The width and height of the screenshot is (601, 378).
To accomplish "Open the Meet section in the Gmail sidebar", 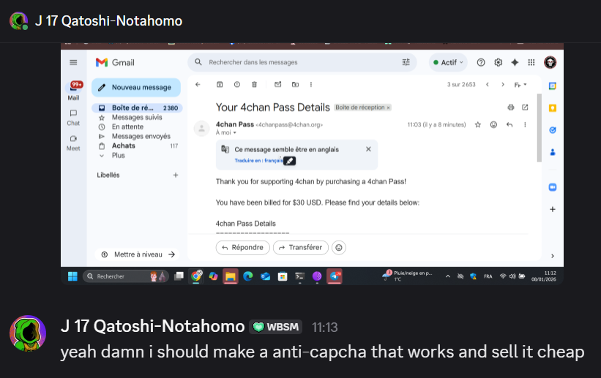I will click(x=73, y=143).
